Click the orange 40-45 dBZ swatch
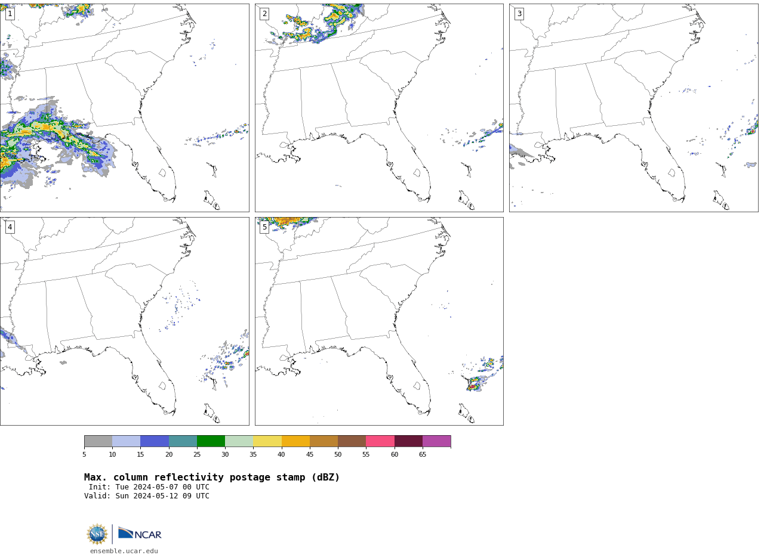 [x=295, y=441]
